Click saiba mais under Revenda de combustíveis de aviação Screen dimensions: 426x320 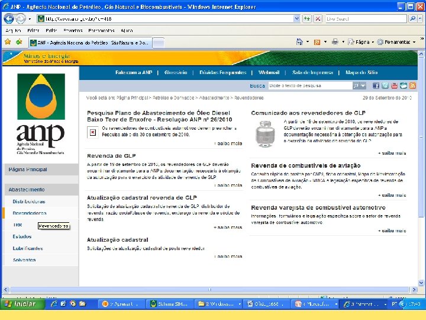click(x=392, y=195)
